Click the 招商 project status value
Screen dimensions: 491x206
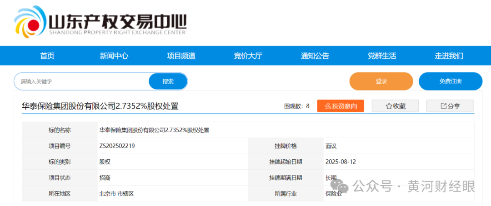105,177
